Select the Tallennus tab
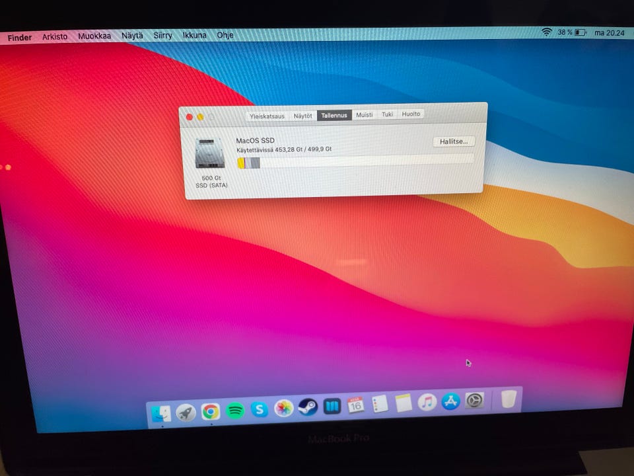This screenshot has height=476, width=634. (x=334, y=115)
